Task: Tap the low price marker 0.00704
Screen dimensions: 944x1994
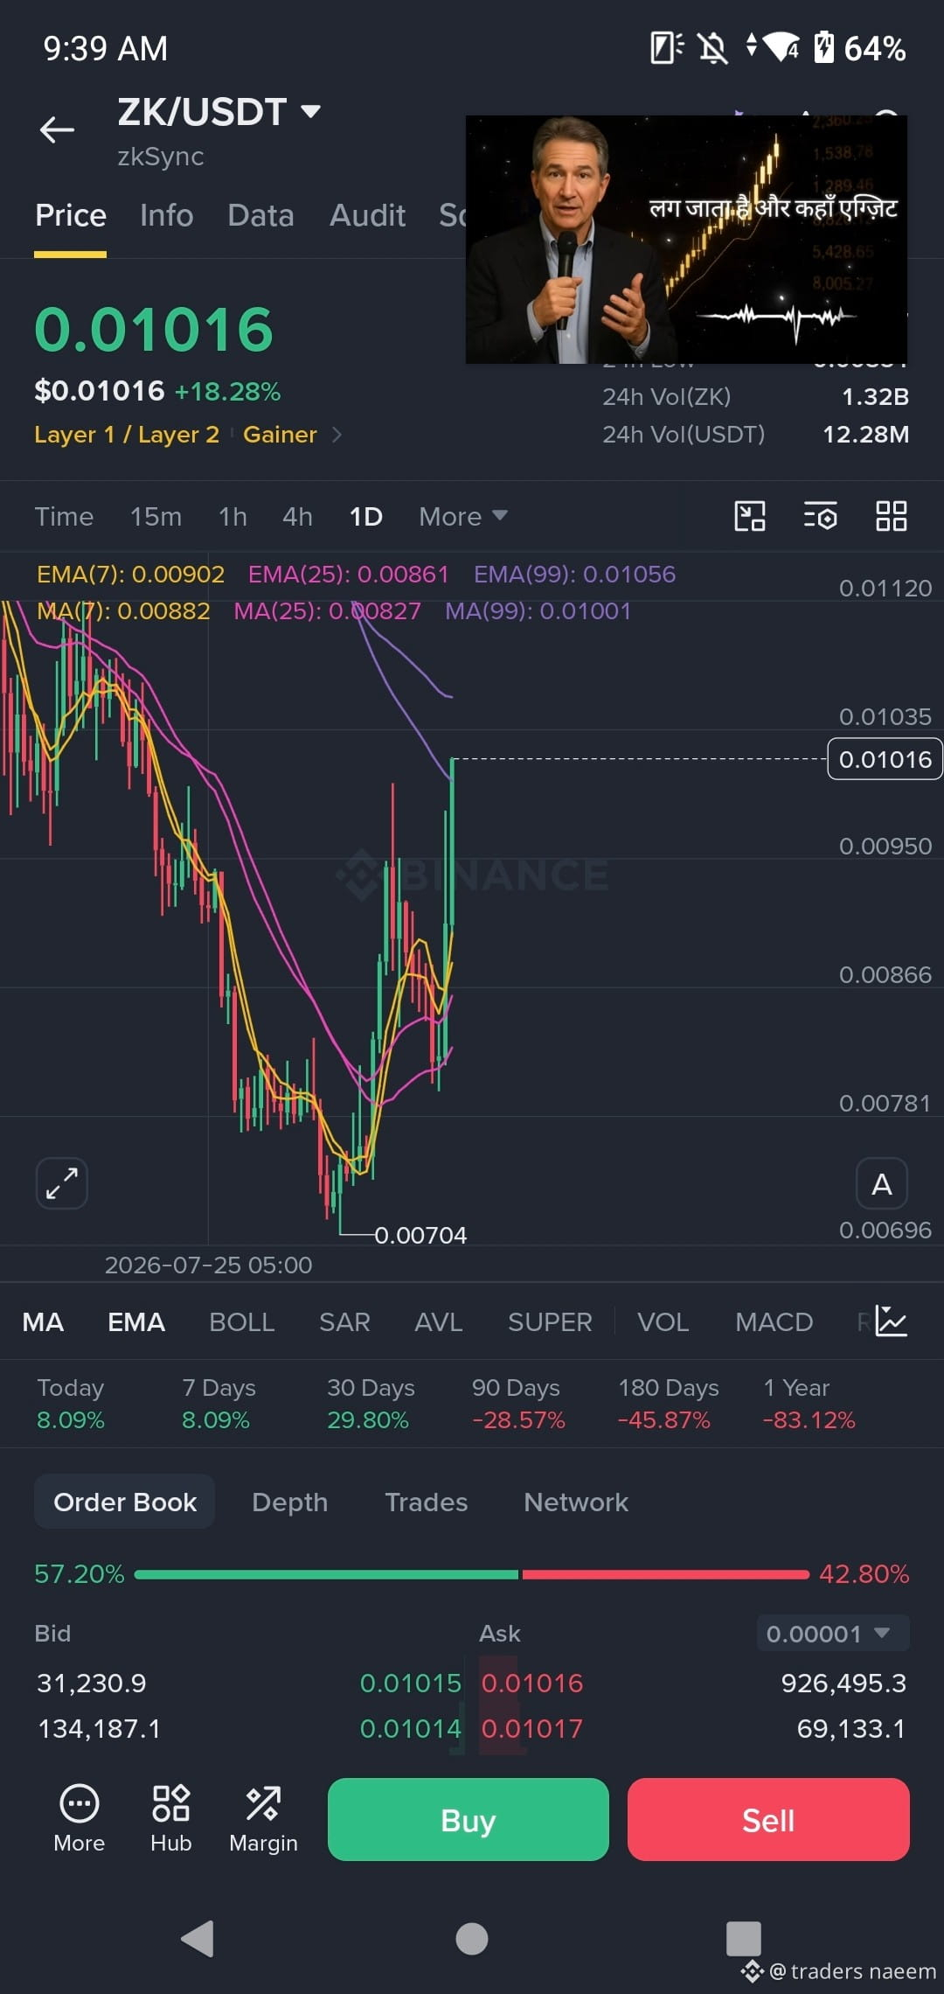Action: click(420, 1235)
